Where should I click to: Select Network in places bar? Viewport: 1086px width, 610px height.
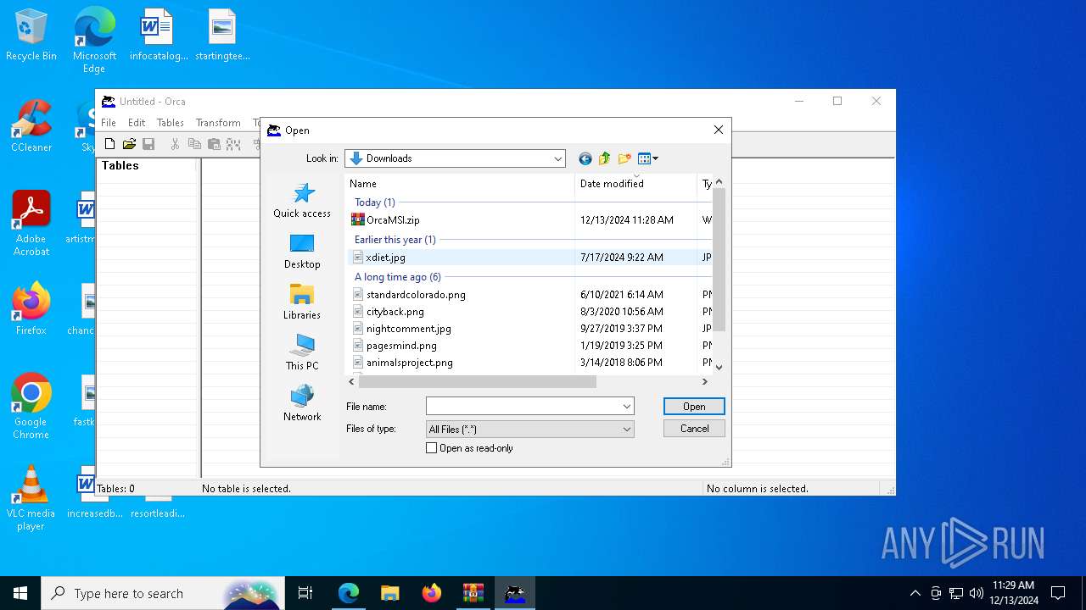click(x=302, y=404)
